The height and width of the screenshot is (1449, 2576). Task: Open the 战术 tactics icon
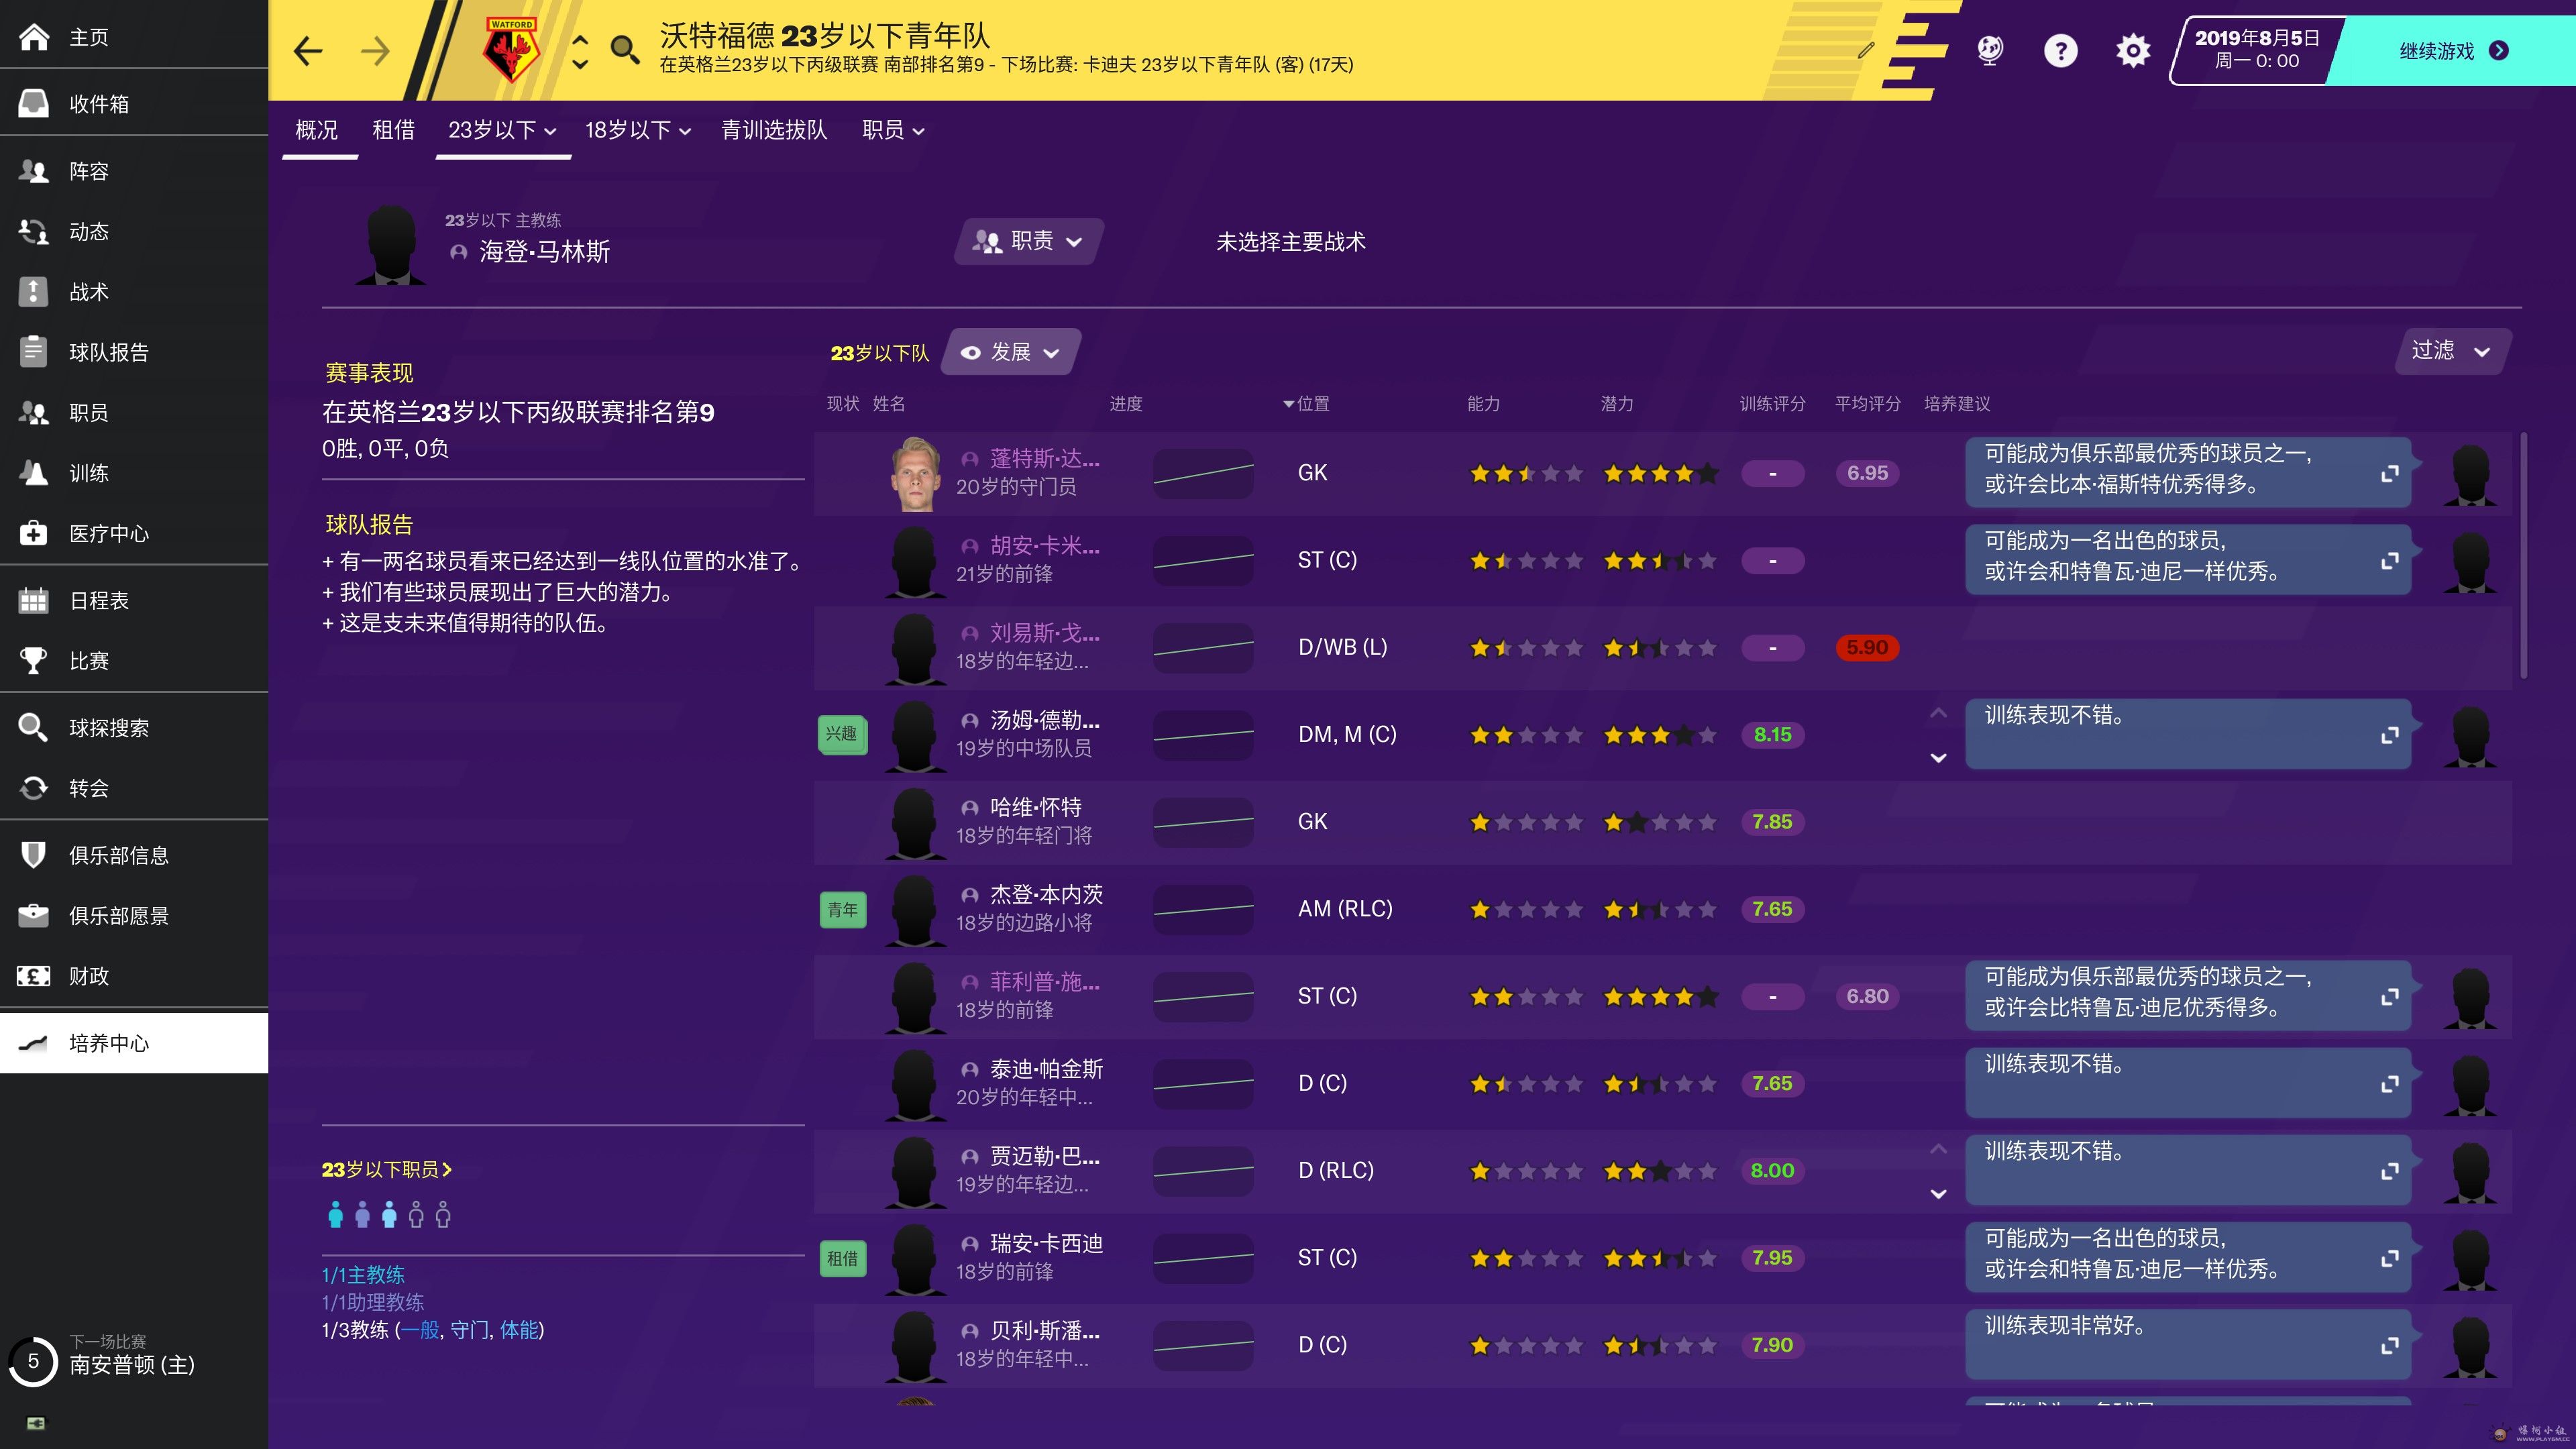(33, 291)
